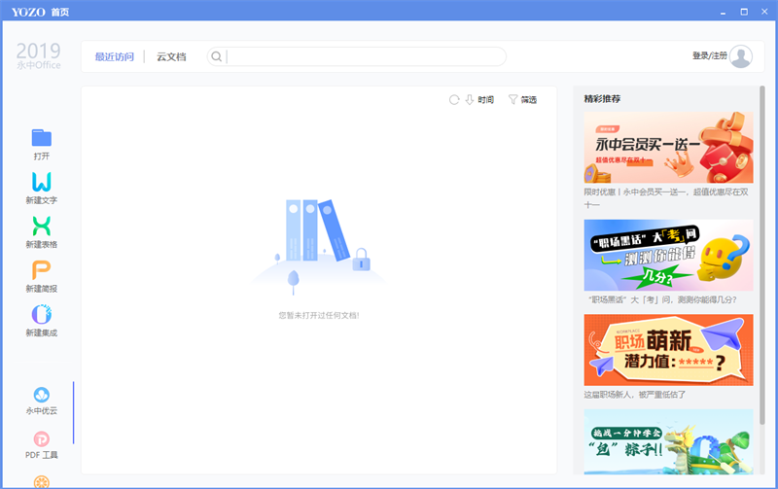
Task: Switch to the 云文档 tab
Action: coord(171,56)
